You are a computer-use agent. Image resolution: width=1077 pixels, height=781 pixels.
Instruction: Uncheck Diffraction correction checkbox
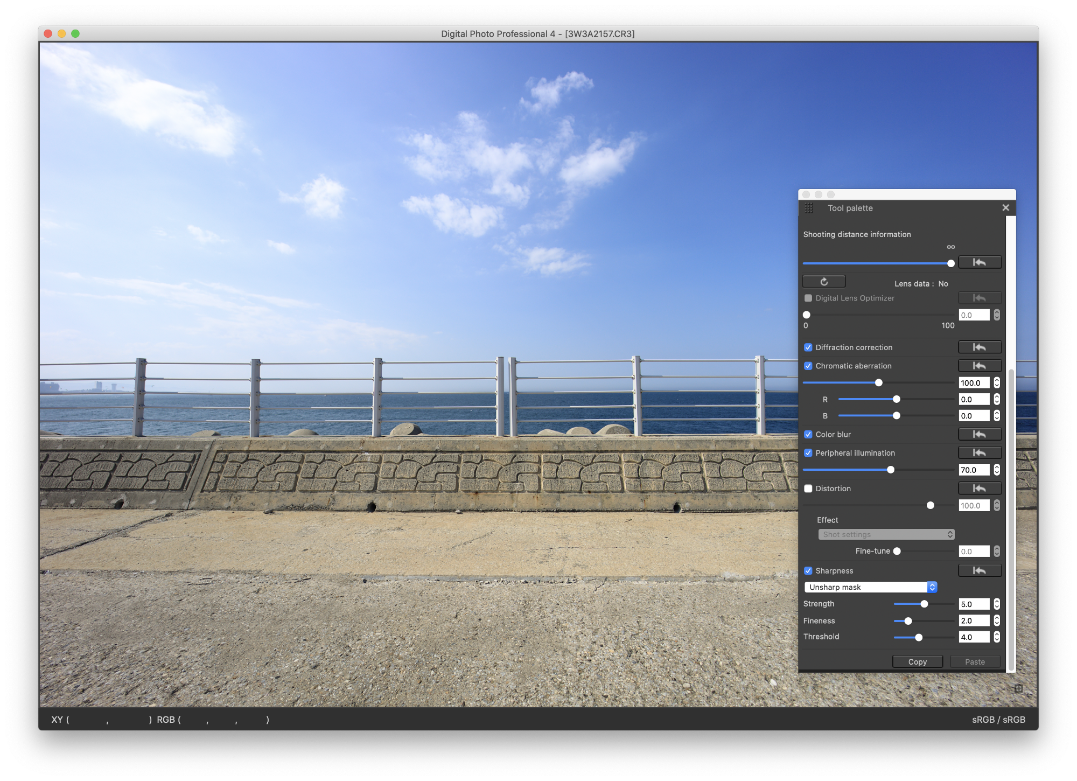pyautogui.click(x=808, y=347)
